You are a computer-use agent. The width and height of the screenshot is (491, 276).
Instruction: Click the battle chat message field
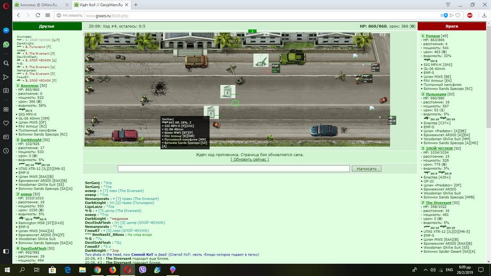pyautogui.click(x=233, y=169)
